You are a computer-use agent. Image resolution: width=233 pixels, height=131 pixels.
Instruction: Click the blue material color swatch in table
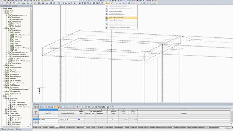click(x=79, y=119)
